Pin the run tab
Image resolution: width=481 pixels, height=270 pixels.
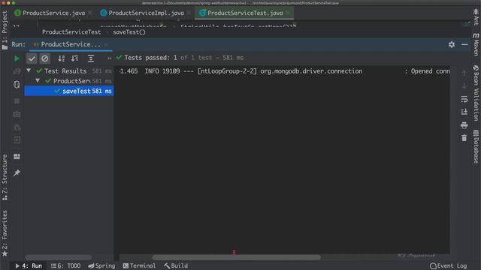[17, 172]
